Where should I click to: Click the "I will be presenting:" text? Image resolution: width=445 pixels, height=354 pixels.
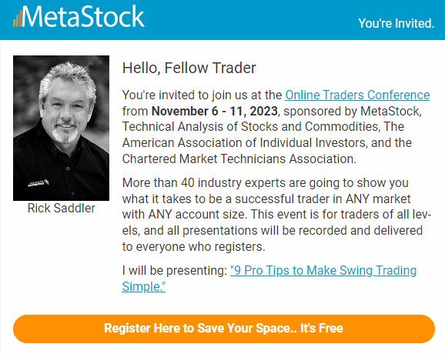pos(175,271)
